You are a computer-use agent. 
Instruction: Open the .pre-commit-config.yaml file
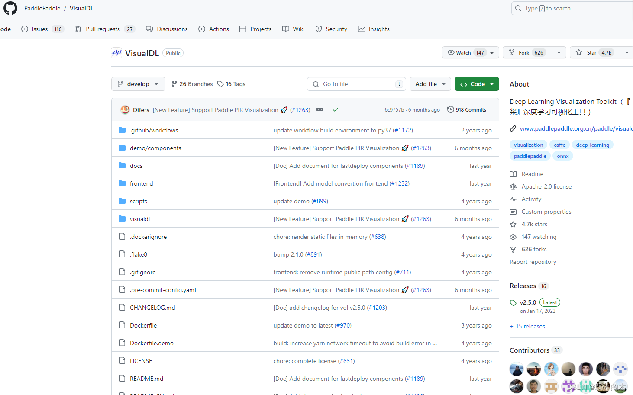[163, 290]
